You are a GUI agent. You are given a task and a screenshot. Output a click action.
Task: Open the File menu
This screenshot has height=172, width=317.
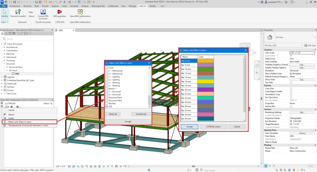point(4,6)
